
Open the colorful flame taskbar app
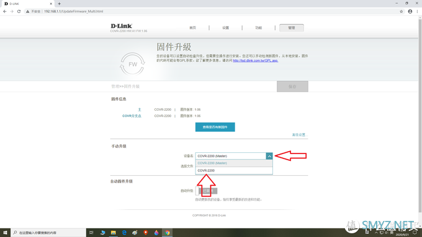pos(156,233)
